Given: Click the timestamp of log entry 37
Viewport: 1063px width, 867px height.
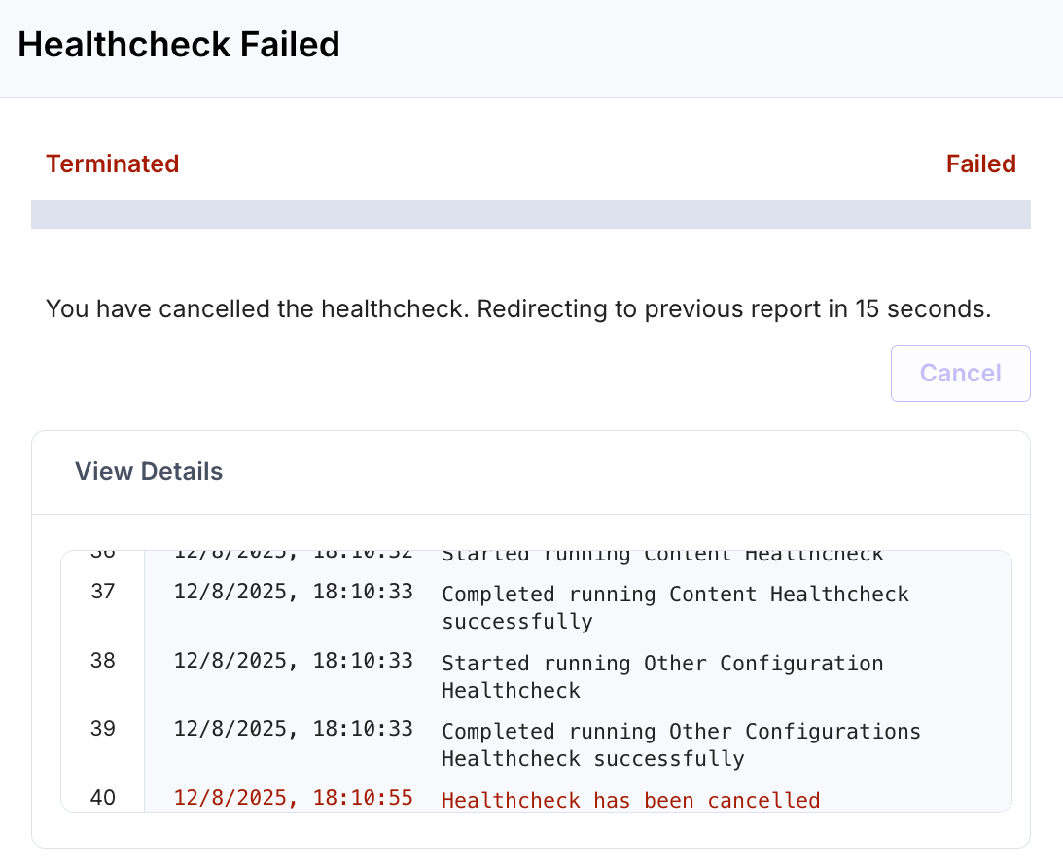Looking at the screenshot, I should (293, 594).
